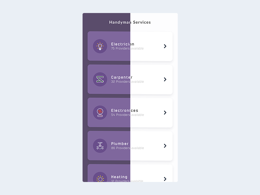Screen dimensions: 260x195
Task: Expand Heating with its chevron arrow
Action: 165,179
